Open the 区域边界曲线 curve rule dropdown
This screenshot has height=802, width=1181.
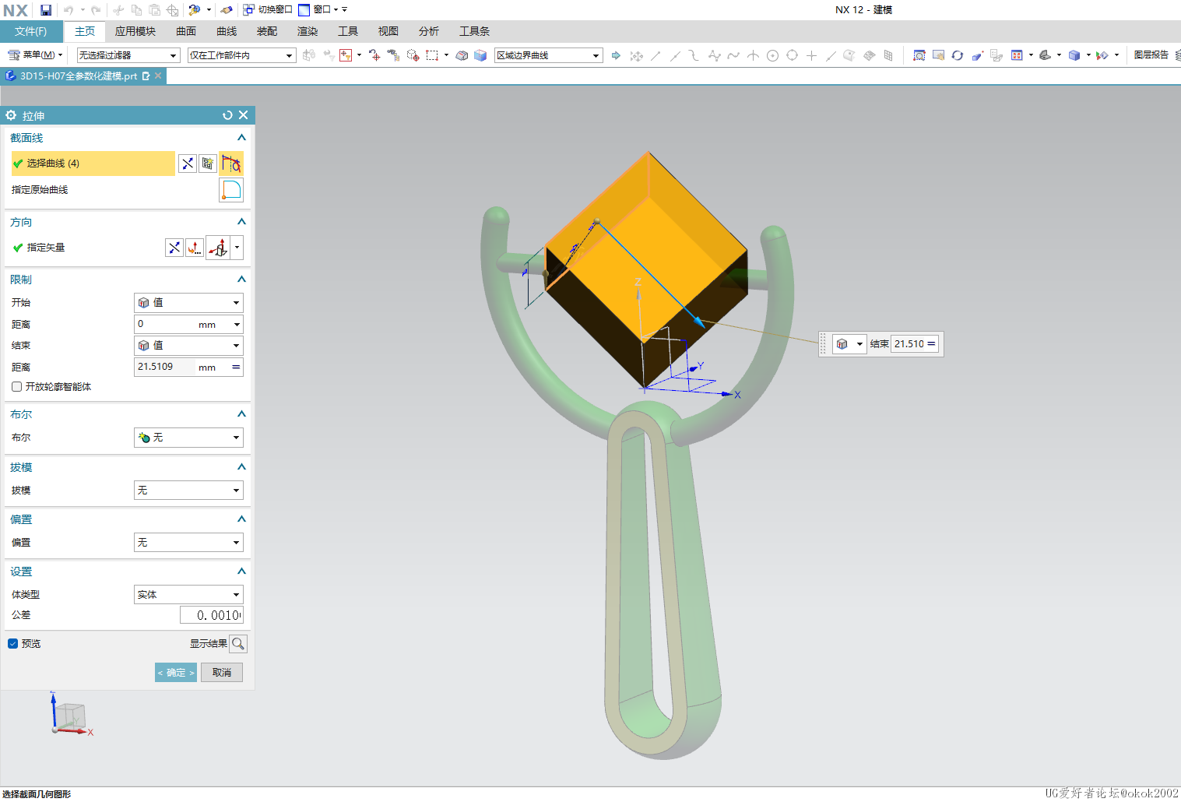pyautogui.click(x=549, y=55)
